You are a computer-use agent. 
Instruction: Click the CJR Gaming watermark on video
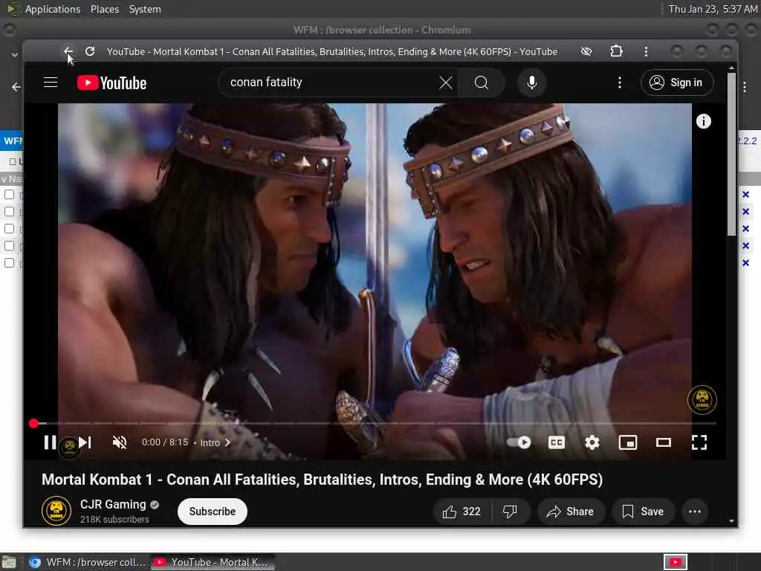point(702,399)
